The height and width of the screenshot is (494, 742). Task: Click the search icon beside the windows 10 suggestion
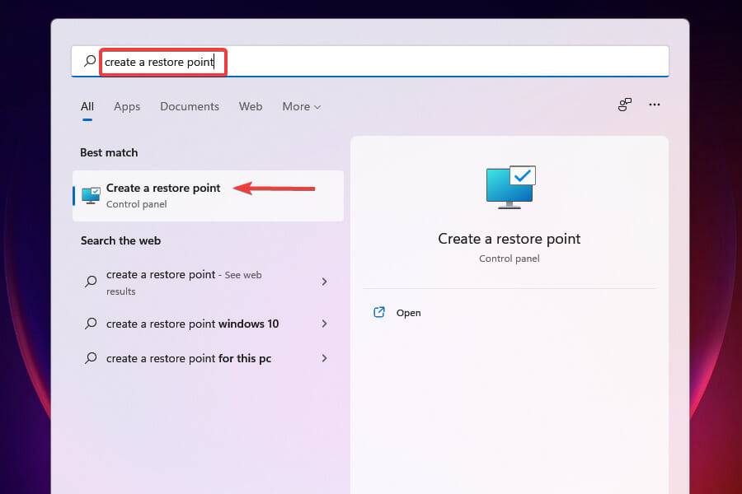pos(89,324)
